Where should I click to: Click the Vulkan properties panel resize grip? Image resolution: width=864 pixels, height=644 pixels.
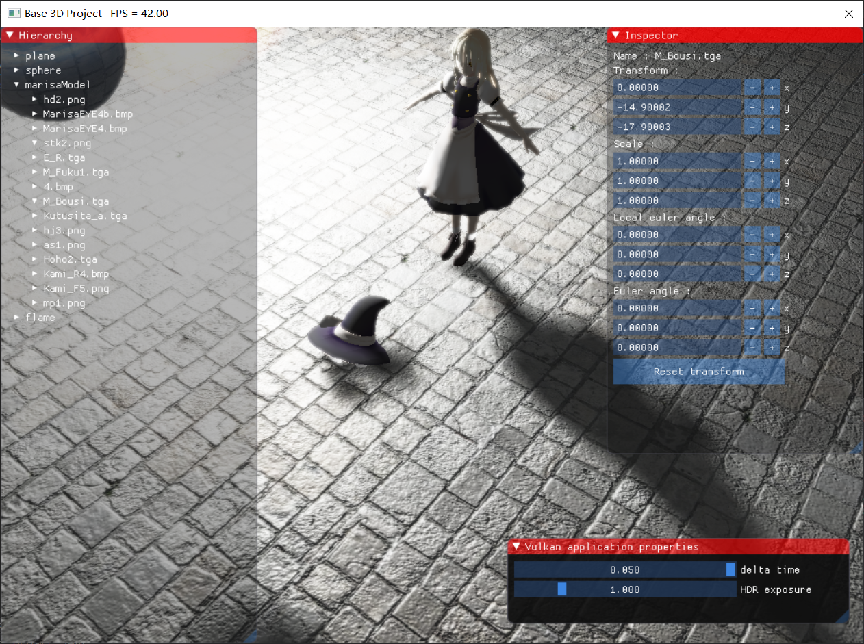tap(843, 616)
